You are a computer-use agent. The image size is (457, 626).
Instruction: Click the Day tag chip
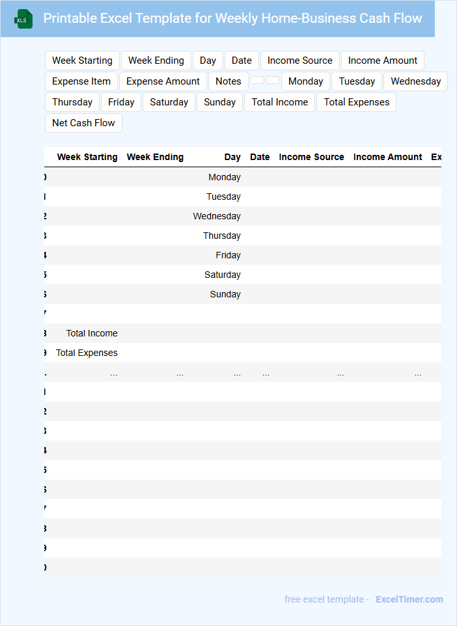208,61
